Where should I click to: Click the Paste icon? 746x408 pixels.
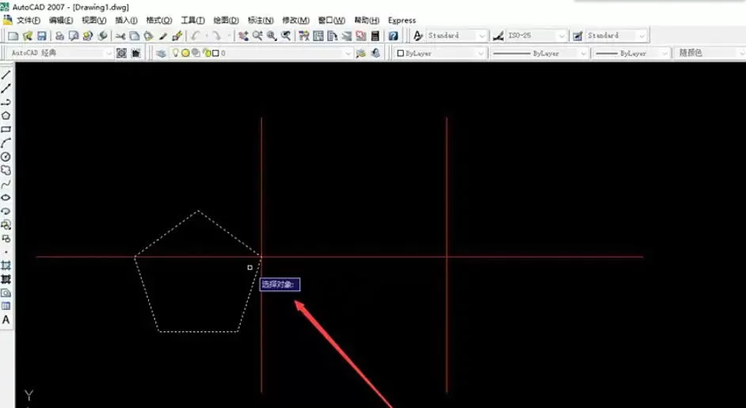[148, 36]
